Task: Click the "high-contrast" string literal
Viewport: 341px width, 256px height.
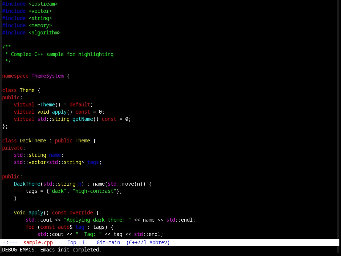Action: (x=95, y=191)
